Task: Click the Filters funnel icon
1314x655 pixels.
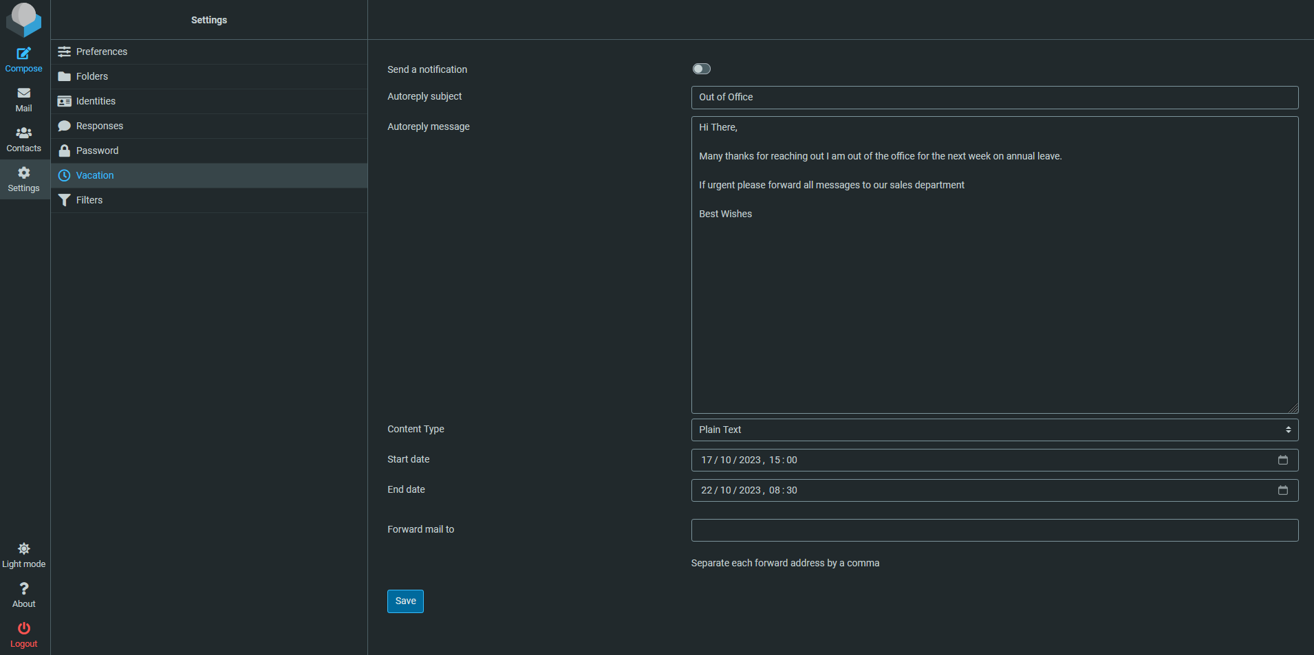Action: pyautogui.click(x=64, y=200)
